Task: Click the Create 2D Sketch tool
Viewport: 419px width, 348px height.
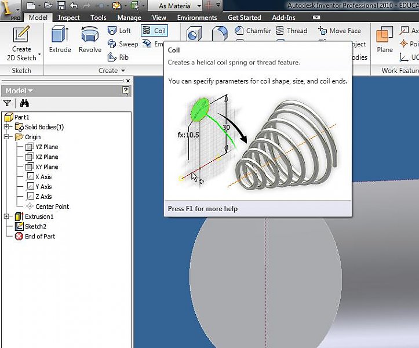Action: tap(21, 43)
